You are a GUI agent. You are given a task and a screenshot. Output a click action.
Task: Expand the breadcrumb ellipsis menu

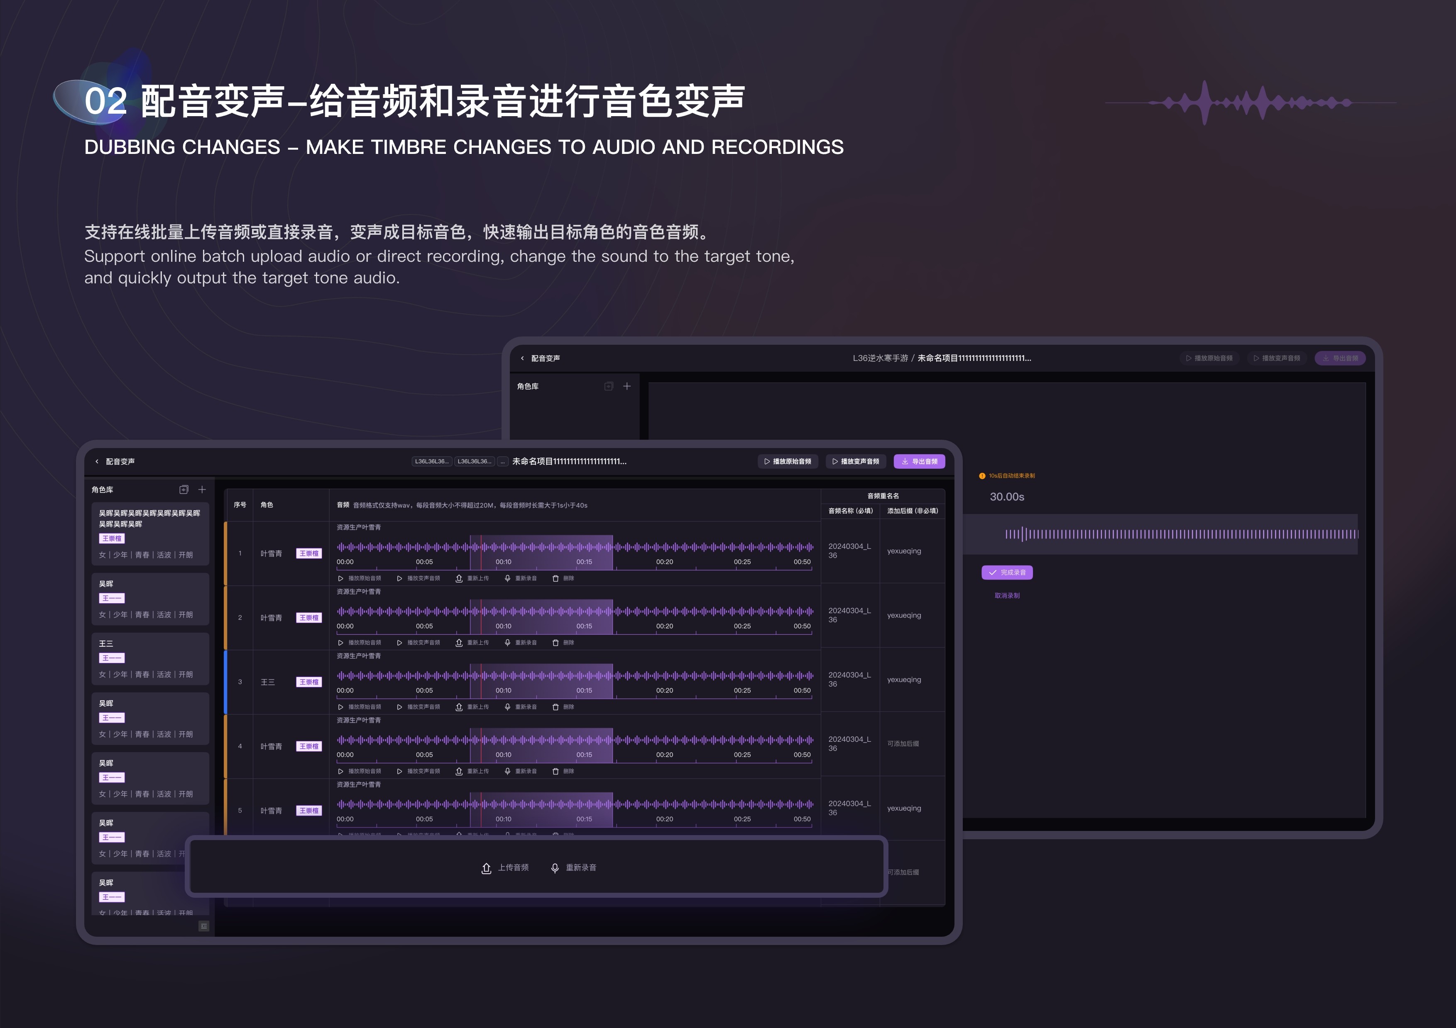coord(502,461)
